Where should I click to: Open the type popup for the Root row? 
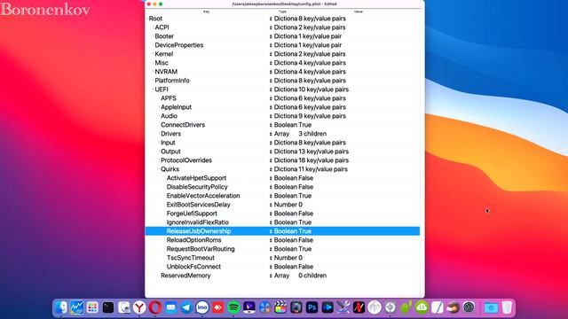tap(271, 19)
